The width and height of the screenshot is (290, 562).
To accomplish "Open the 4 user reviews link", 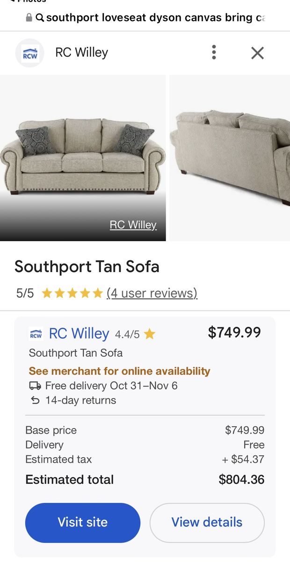I will (x=152, y=294).
